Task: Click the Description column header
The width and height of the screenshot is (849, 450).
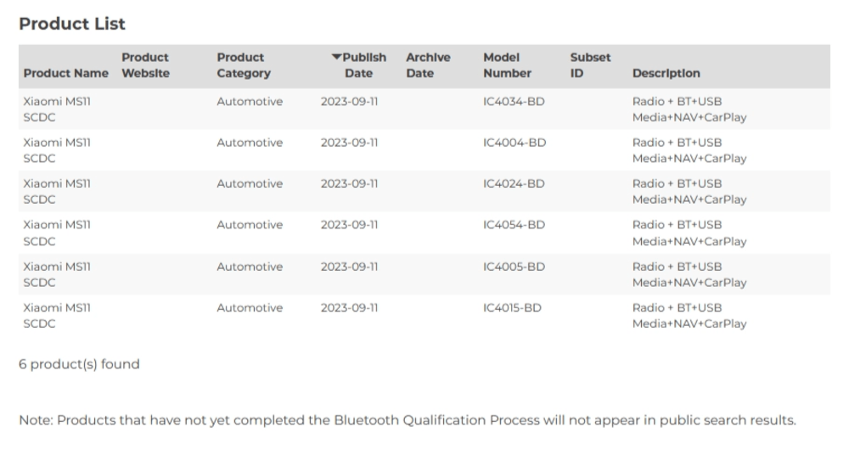Action: pyautogui.click(x=666, y=74)
